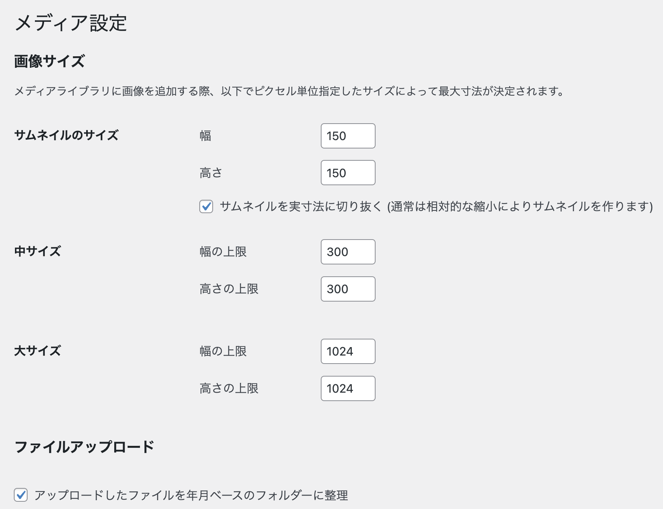Click the 高さの上限 label under 大サイズ
Viewport: 663px width, 509px height.
pyautogui.click(x=229, y=388)
